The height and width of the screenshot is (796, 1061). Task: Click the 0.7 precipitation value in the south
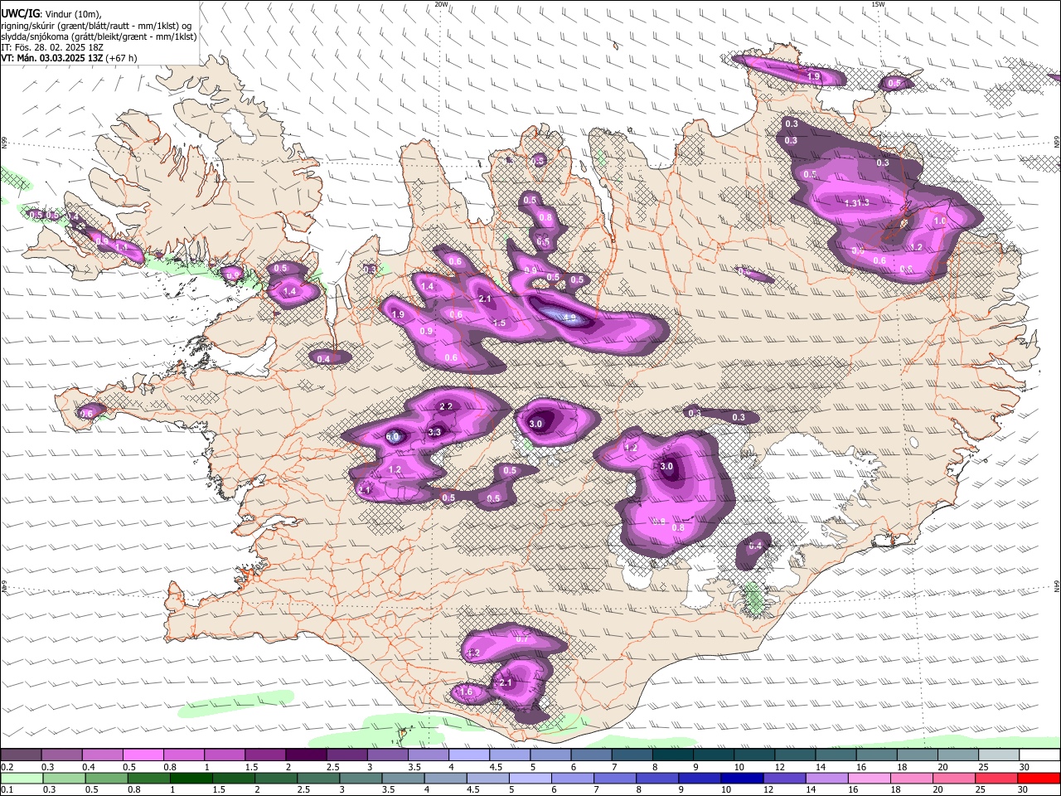click(522, 639)
